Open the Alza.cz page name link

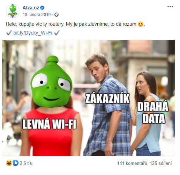(x=31, y=8)
